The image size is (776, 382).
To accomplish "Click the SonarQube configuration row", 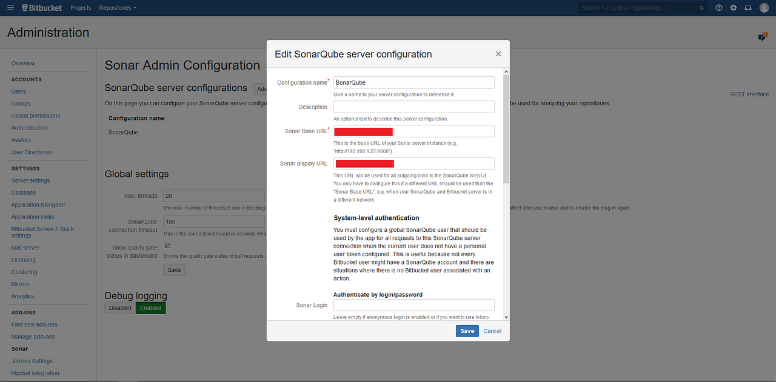I will pyautogui.click(x=123, y=132).
